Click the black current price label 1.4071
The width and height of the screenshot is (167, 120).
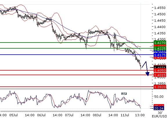point(160,67)
